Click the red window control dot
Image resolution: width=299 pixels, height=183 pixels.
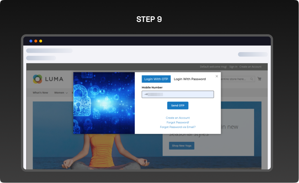[x=31, y=41]
